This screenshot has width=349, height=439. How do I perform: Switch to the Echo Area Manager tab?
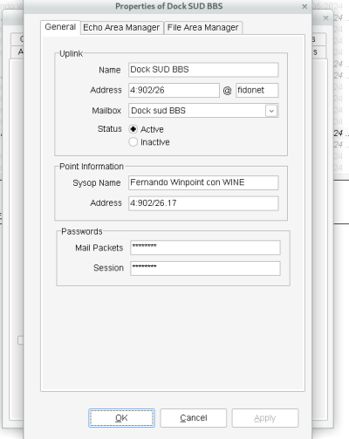pyautogui.click(x=121, y=28)
